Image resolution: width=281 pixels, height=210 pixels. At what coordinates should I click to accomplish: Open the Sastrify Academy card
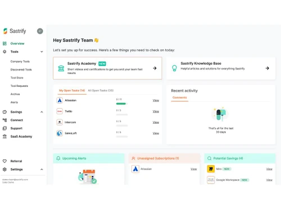pyautogui.click(x=107, y=68)
